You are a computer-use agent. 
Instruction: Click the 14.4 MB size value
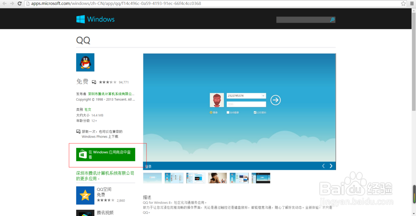pyautogui.click(x=97, y=115)
